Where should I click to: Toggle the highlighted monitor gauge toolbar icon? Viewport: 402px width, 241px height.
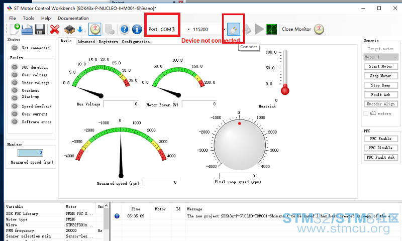[x=95, y=29]
